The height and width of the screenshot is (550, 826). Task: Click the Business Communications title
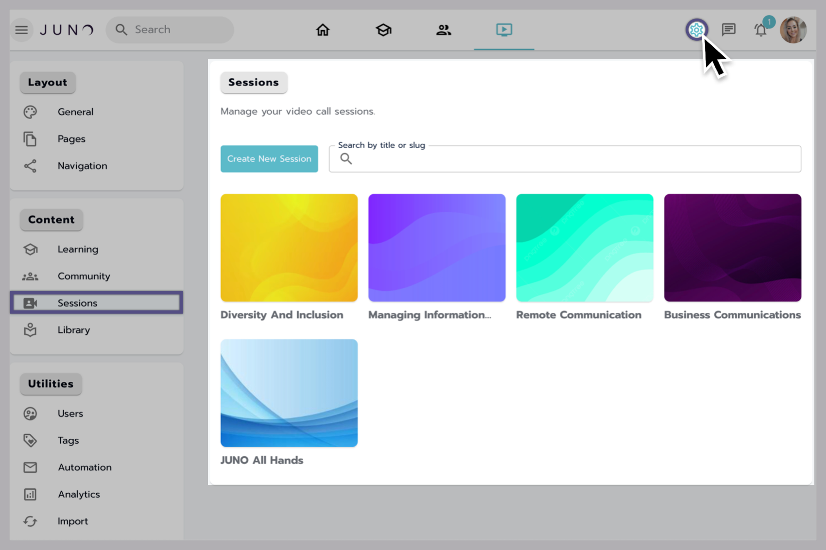[732, 315]
